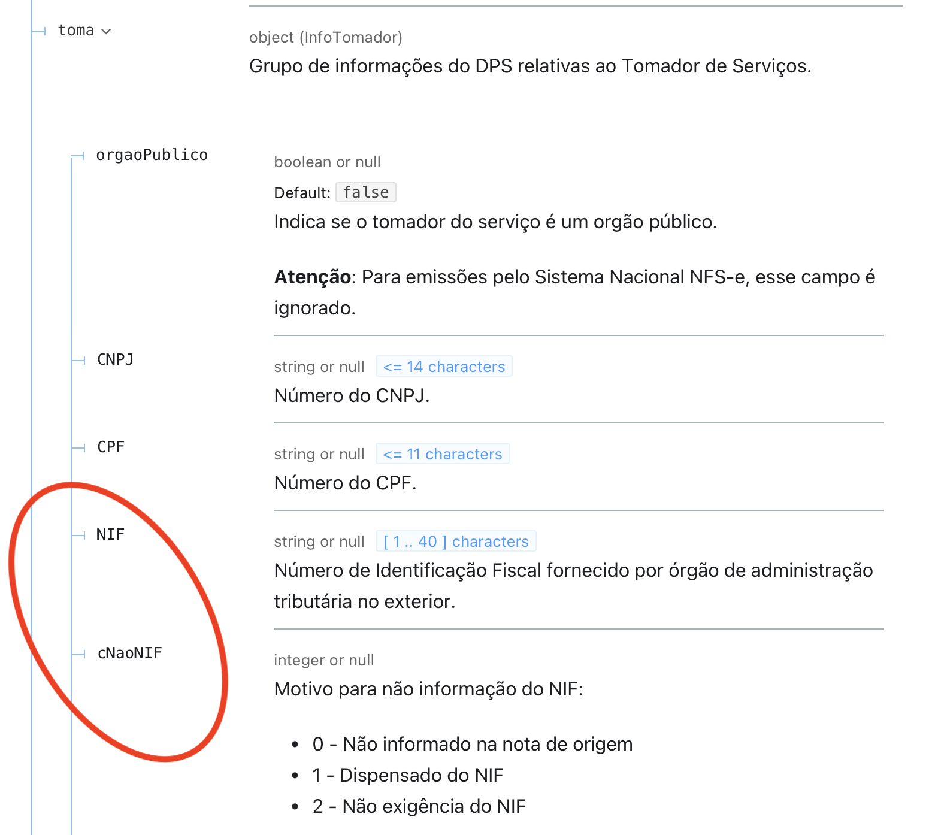926x835 pixels.
Task: Click the toma property name
Action: point(76,31)
